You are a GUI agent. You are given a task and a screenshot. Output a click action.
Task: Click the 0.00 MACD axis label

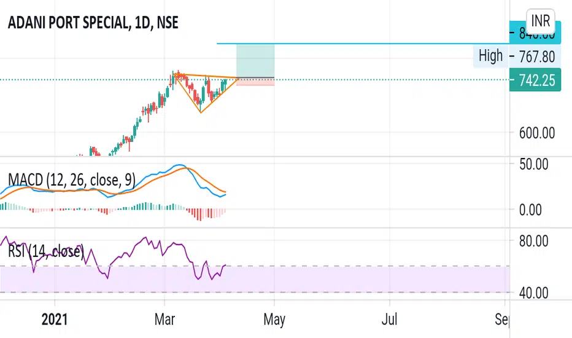click(x=530, y=210)
